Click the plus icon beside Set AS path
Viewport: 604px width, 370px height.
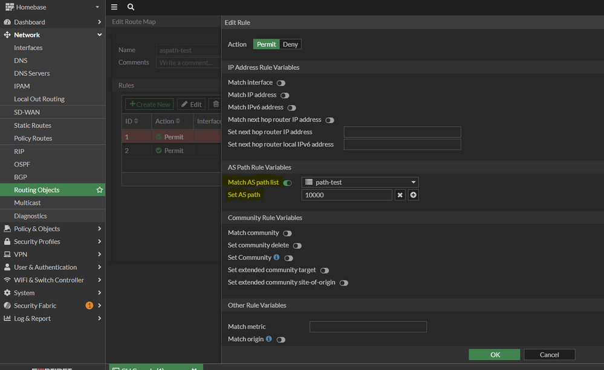click(x=414, y=195)
